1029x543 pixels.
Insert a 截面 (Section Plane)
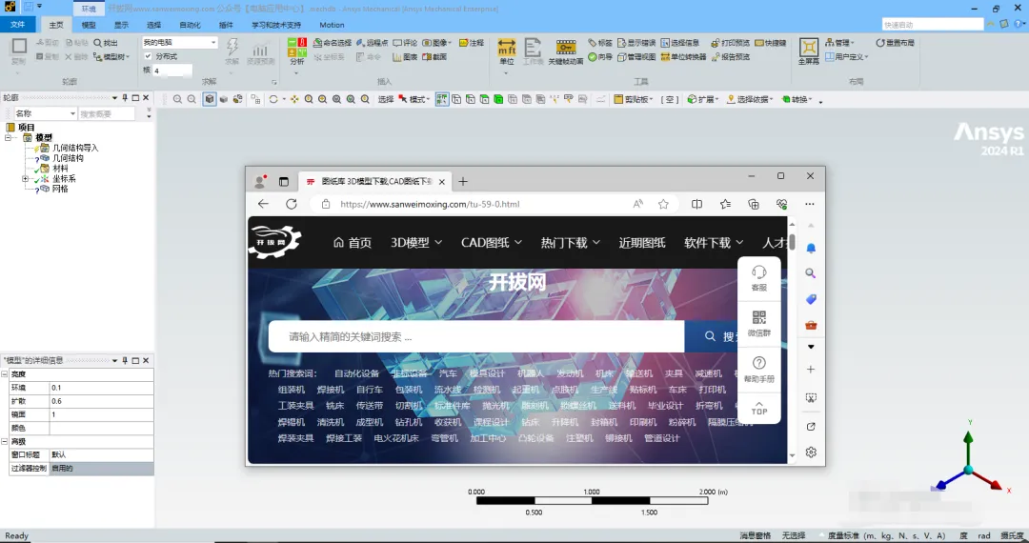[434, 57]
